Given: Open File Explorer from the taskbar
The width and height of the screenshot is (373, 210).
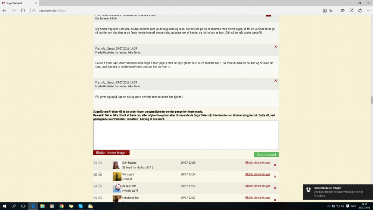Looking at the screenshot, I should pyautogui.click(x=43, y=206).
